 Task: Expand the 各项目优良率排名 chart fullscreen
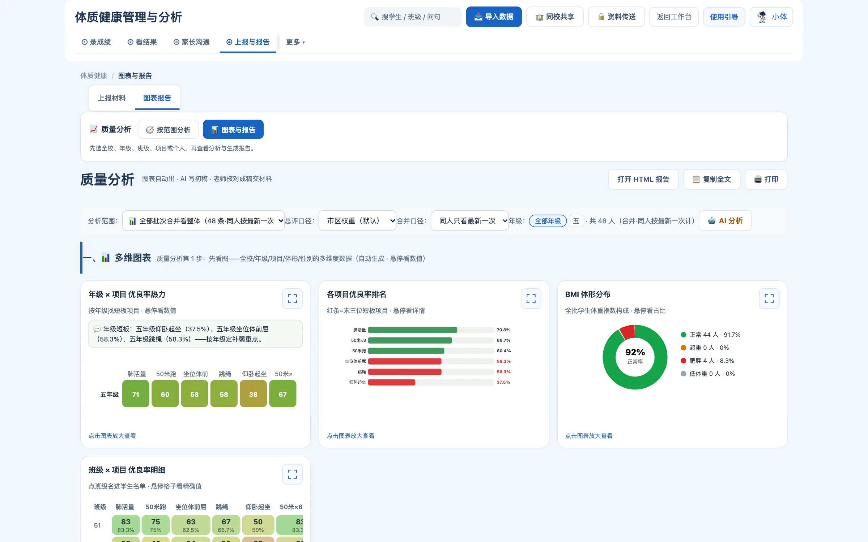(x=531, y=298)
